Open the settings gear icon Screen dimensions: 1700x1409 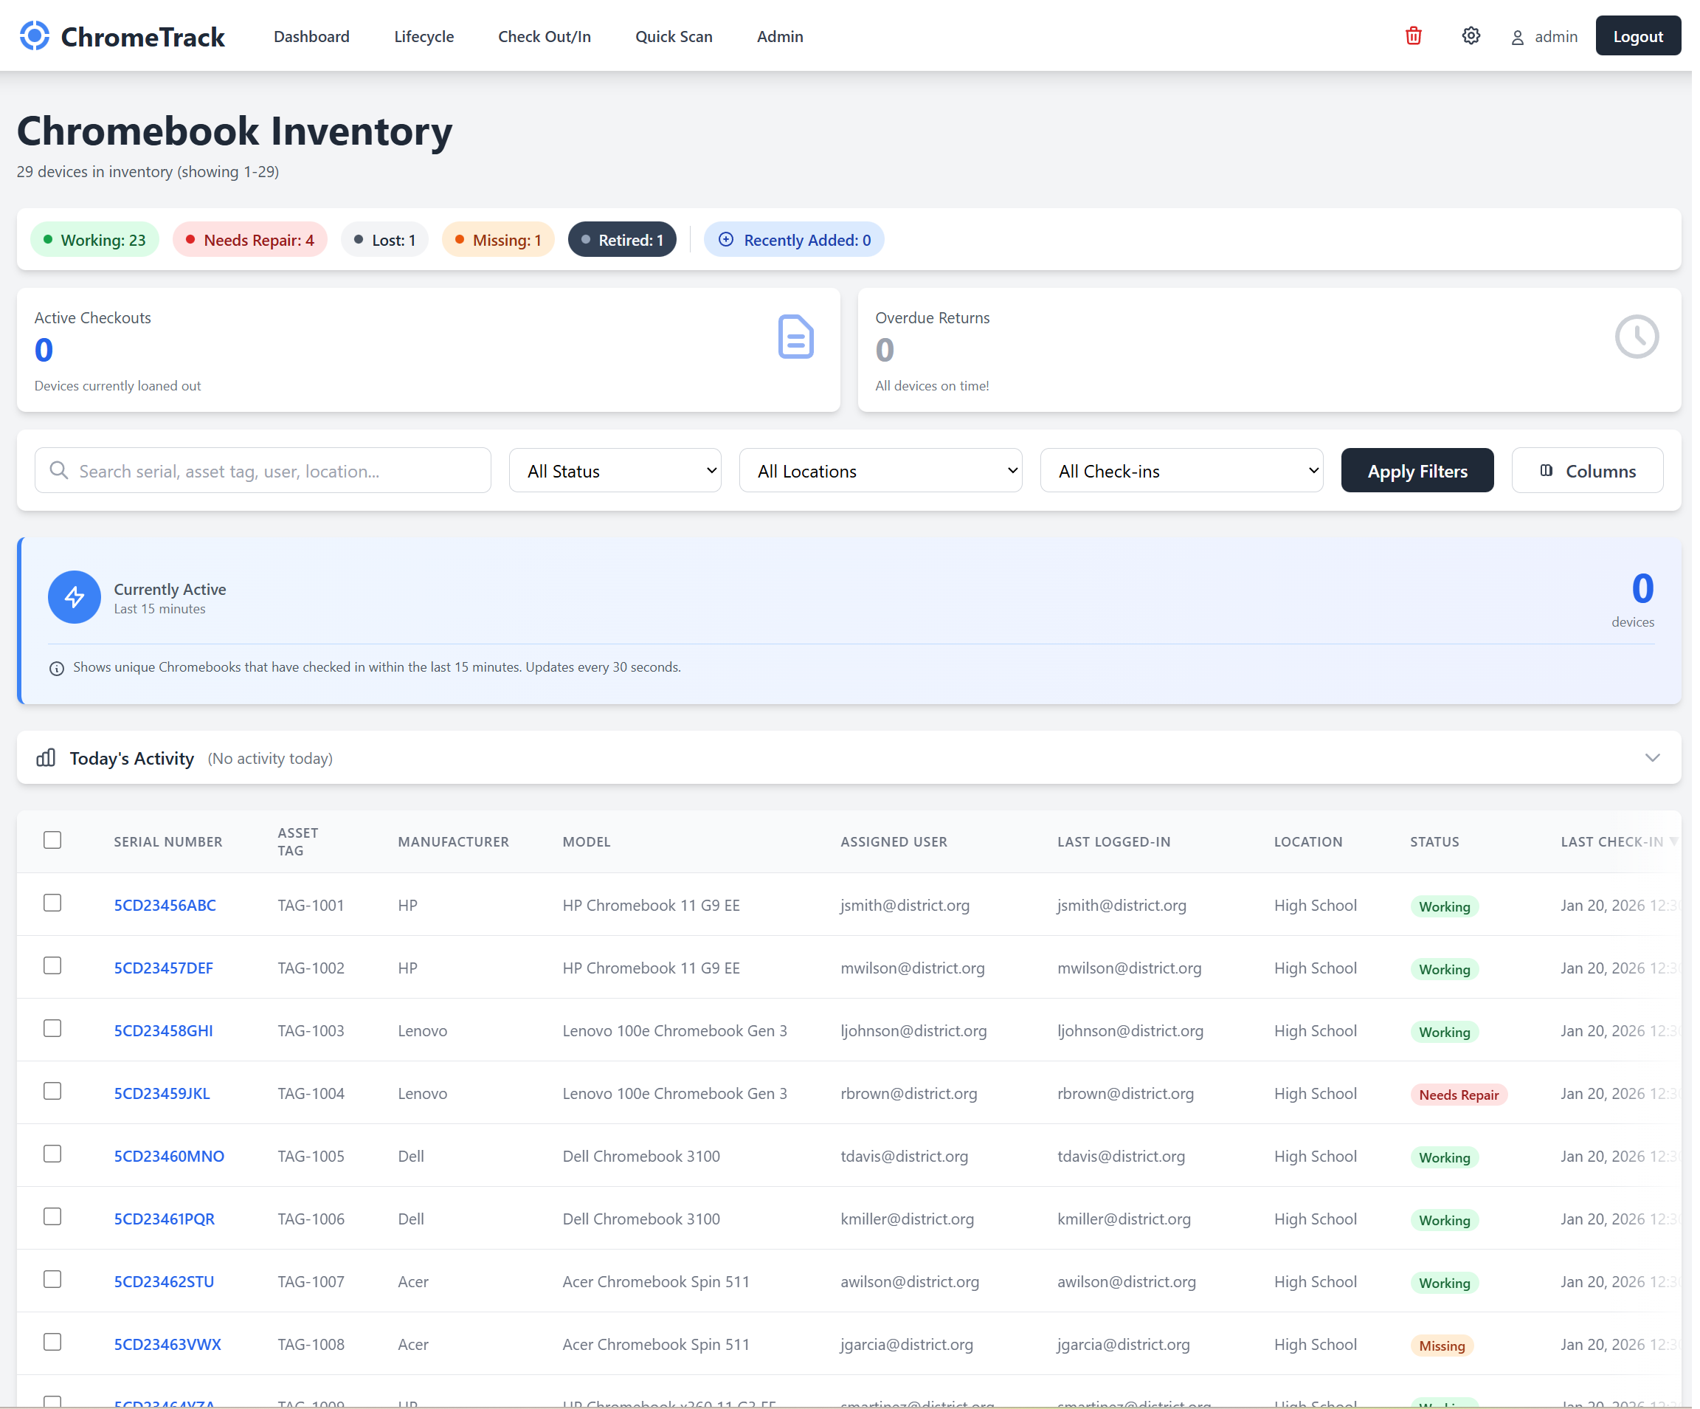point(1471,35)
